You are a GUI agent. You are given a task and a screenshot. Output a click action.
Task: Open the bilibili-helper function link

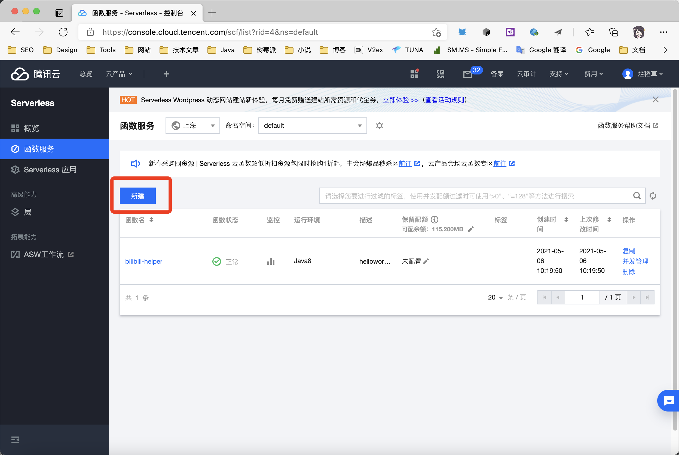click(x=143, y=261)
